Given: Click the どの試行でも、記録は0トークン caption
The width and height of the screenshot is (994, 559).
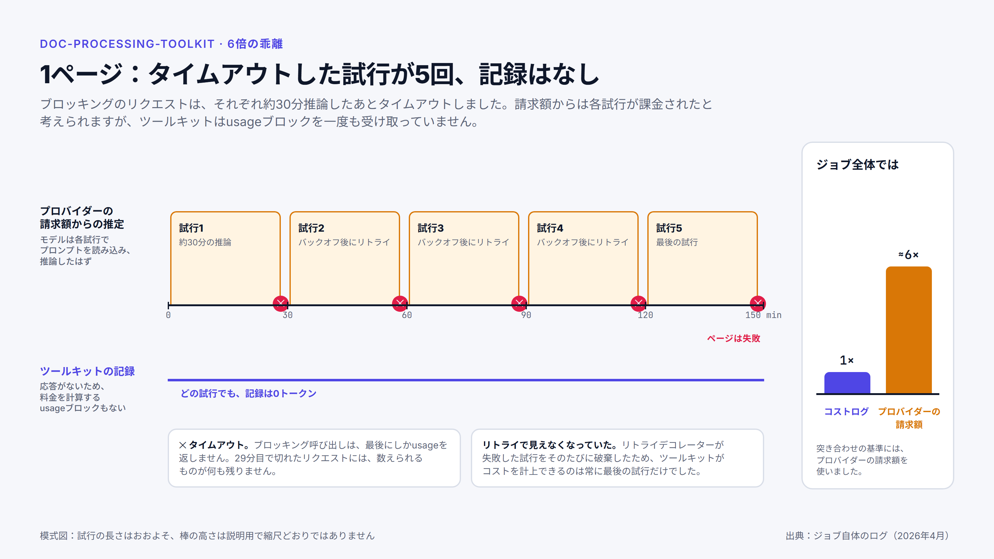Looking at the screenshot, I should (248, 393).
